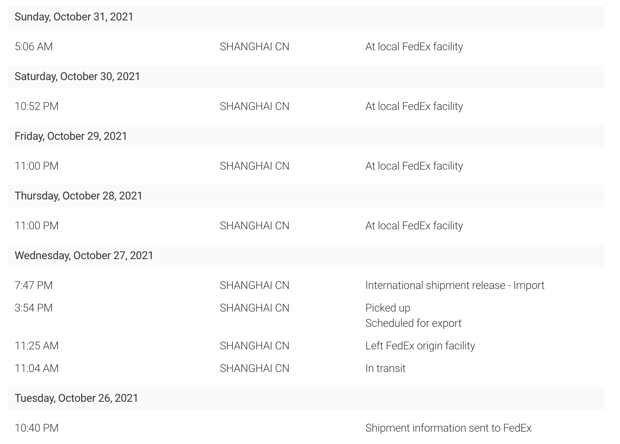
Task: Click the Wednesday, October 27, 2021 header
Action: 84,255
